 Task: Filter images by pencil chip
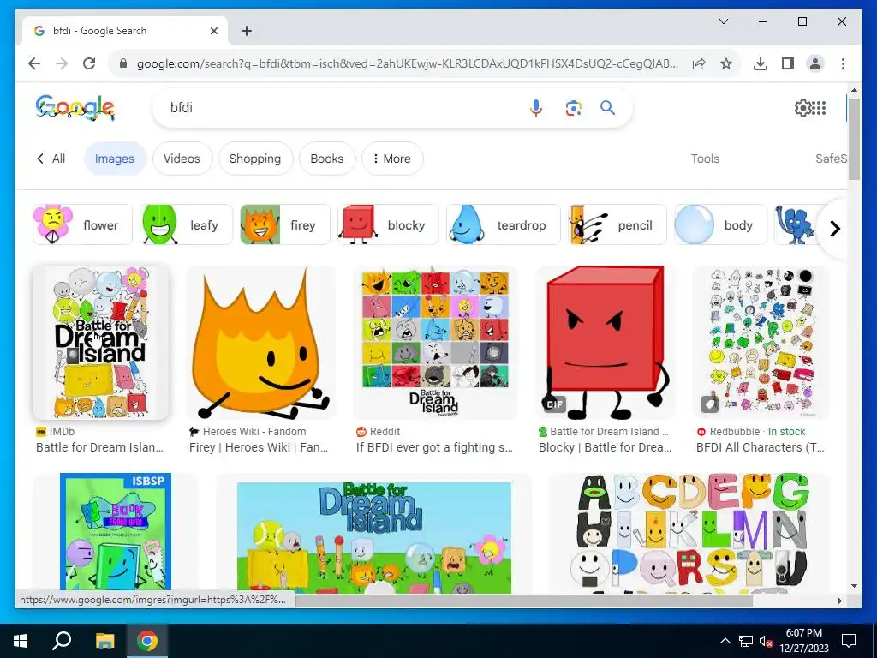pyautogui.click(x=617, y=225)
